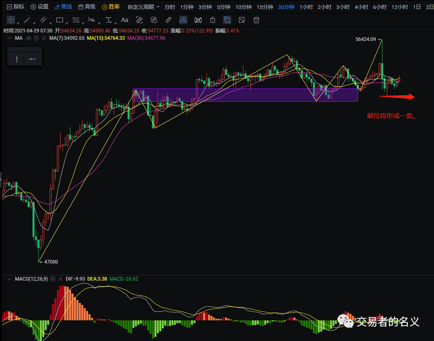Open MACD indicator settings gear
The width and height of the screenshot is (434, 341).
tap(52, 279)
